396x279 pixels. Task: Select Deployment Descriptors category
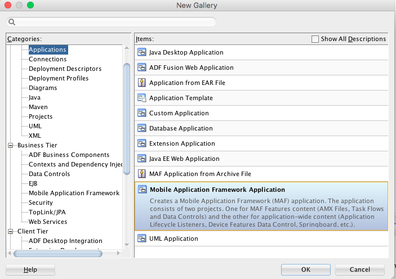point(65,69)
